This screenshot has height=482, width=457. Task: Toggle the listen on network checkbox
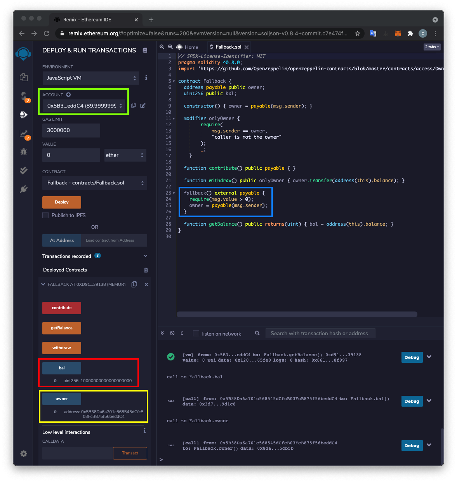point(196,333)
